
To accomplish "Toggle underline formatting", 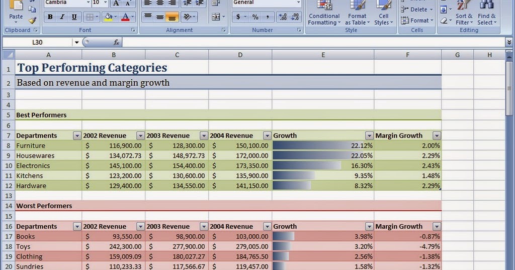I will [74, 17].
